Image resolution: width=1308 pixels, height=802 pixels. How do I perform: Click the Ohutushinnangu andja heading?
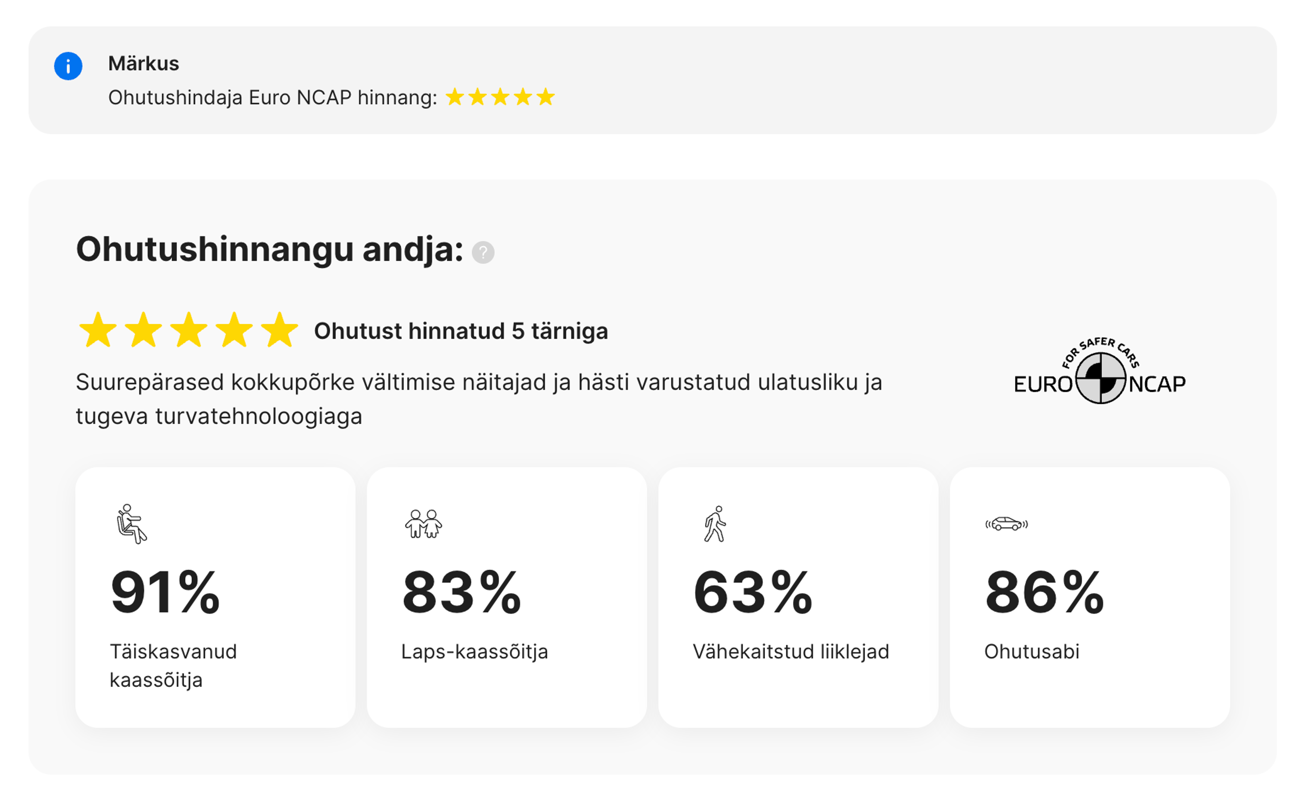click(270, 249)
